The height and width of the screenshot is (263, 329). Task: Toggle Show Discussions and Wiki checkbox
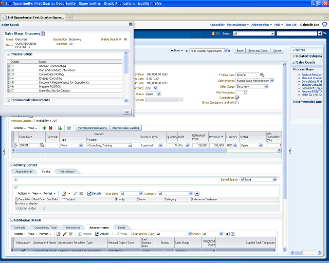click(x=237, y=103)
